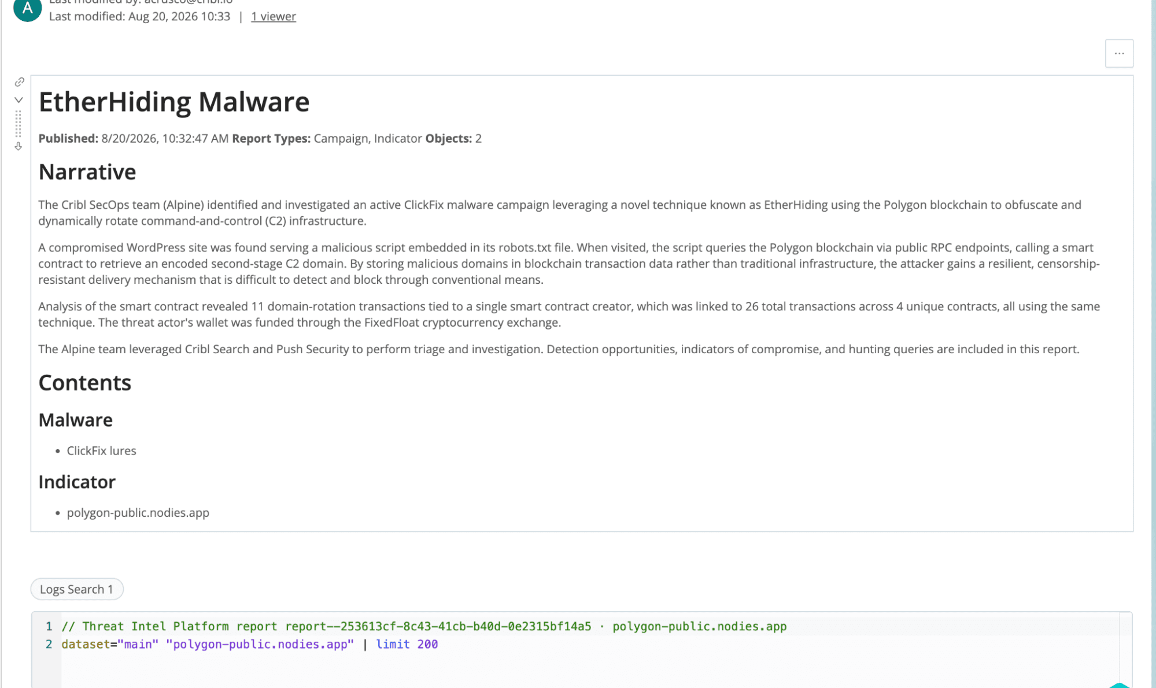The width and height of the screenshot is (1156, 688).
Task: Click the "Objects:" label in the metadata line
Action: [x=449, y=138]
